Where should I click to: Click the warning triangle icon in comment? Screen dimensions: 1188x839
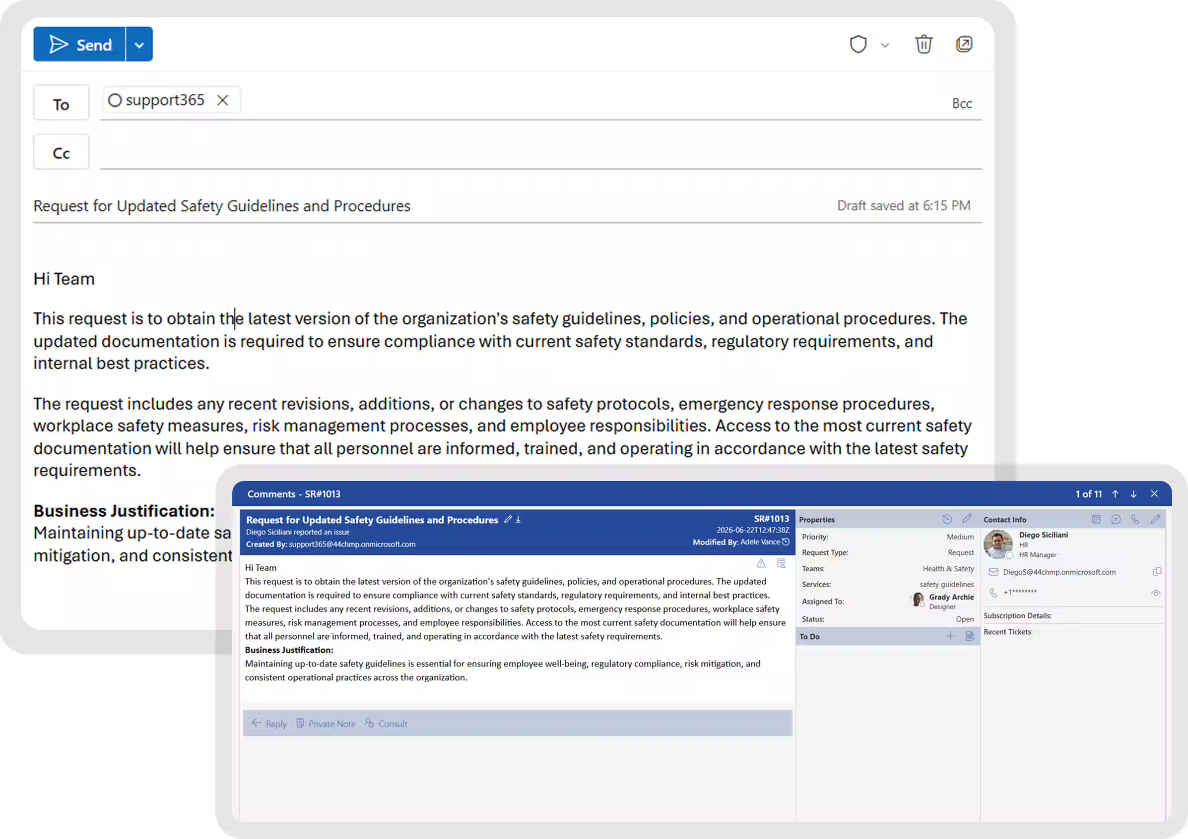(x=761, y=563)
